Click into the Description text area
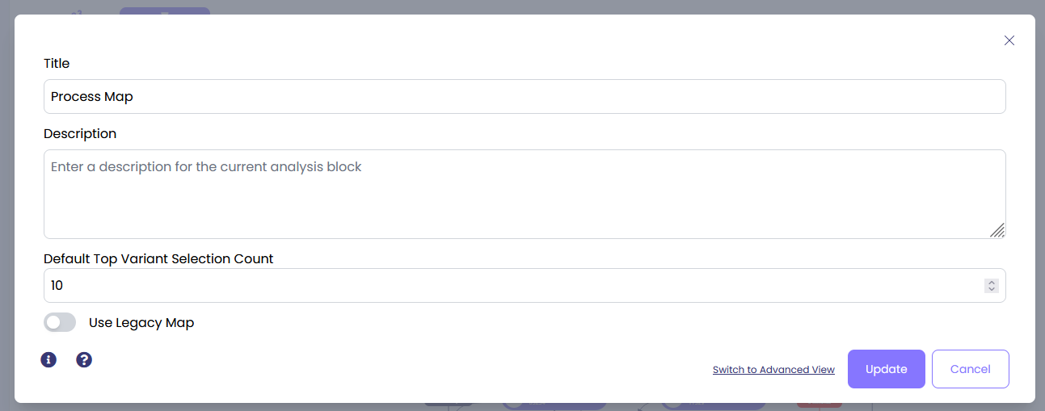Viewport: 1045px width, 411px height. (524, 194)
